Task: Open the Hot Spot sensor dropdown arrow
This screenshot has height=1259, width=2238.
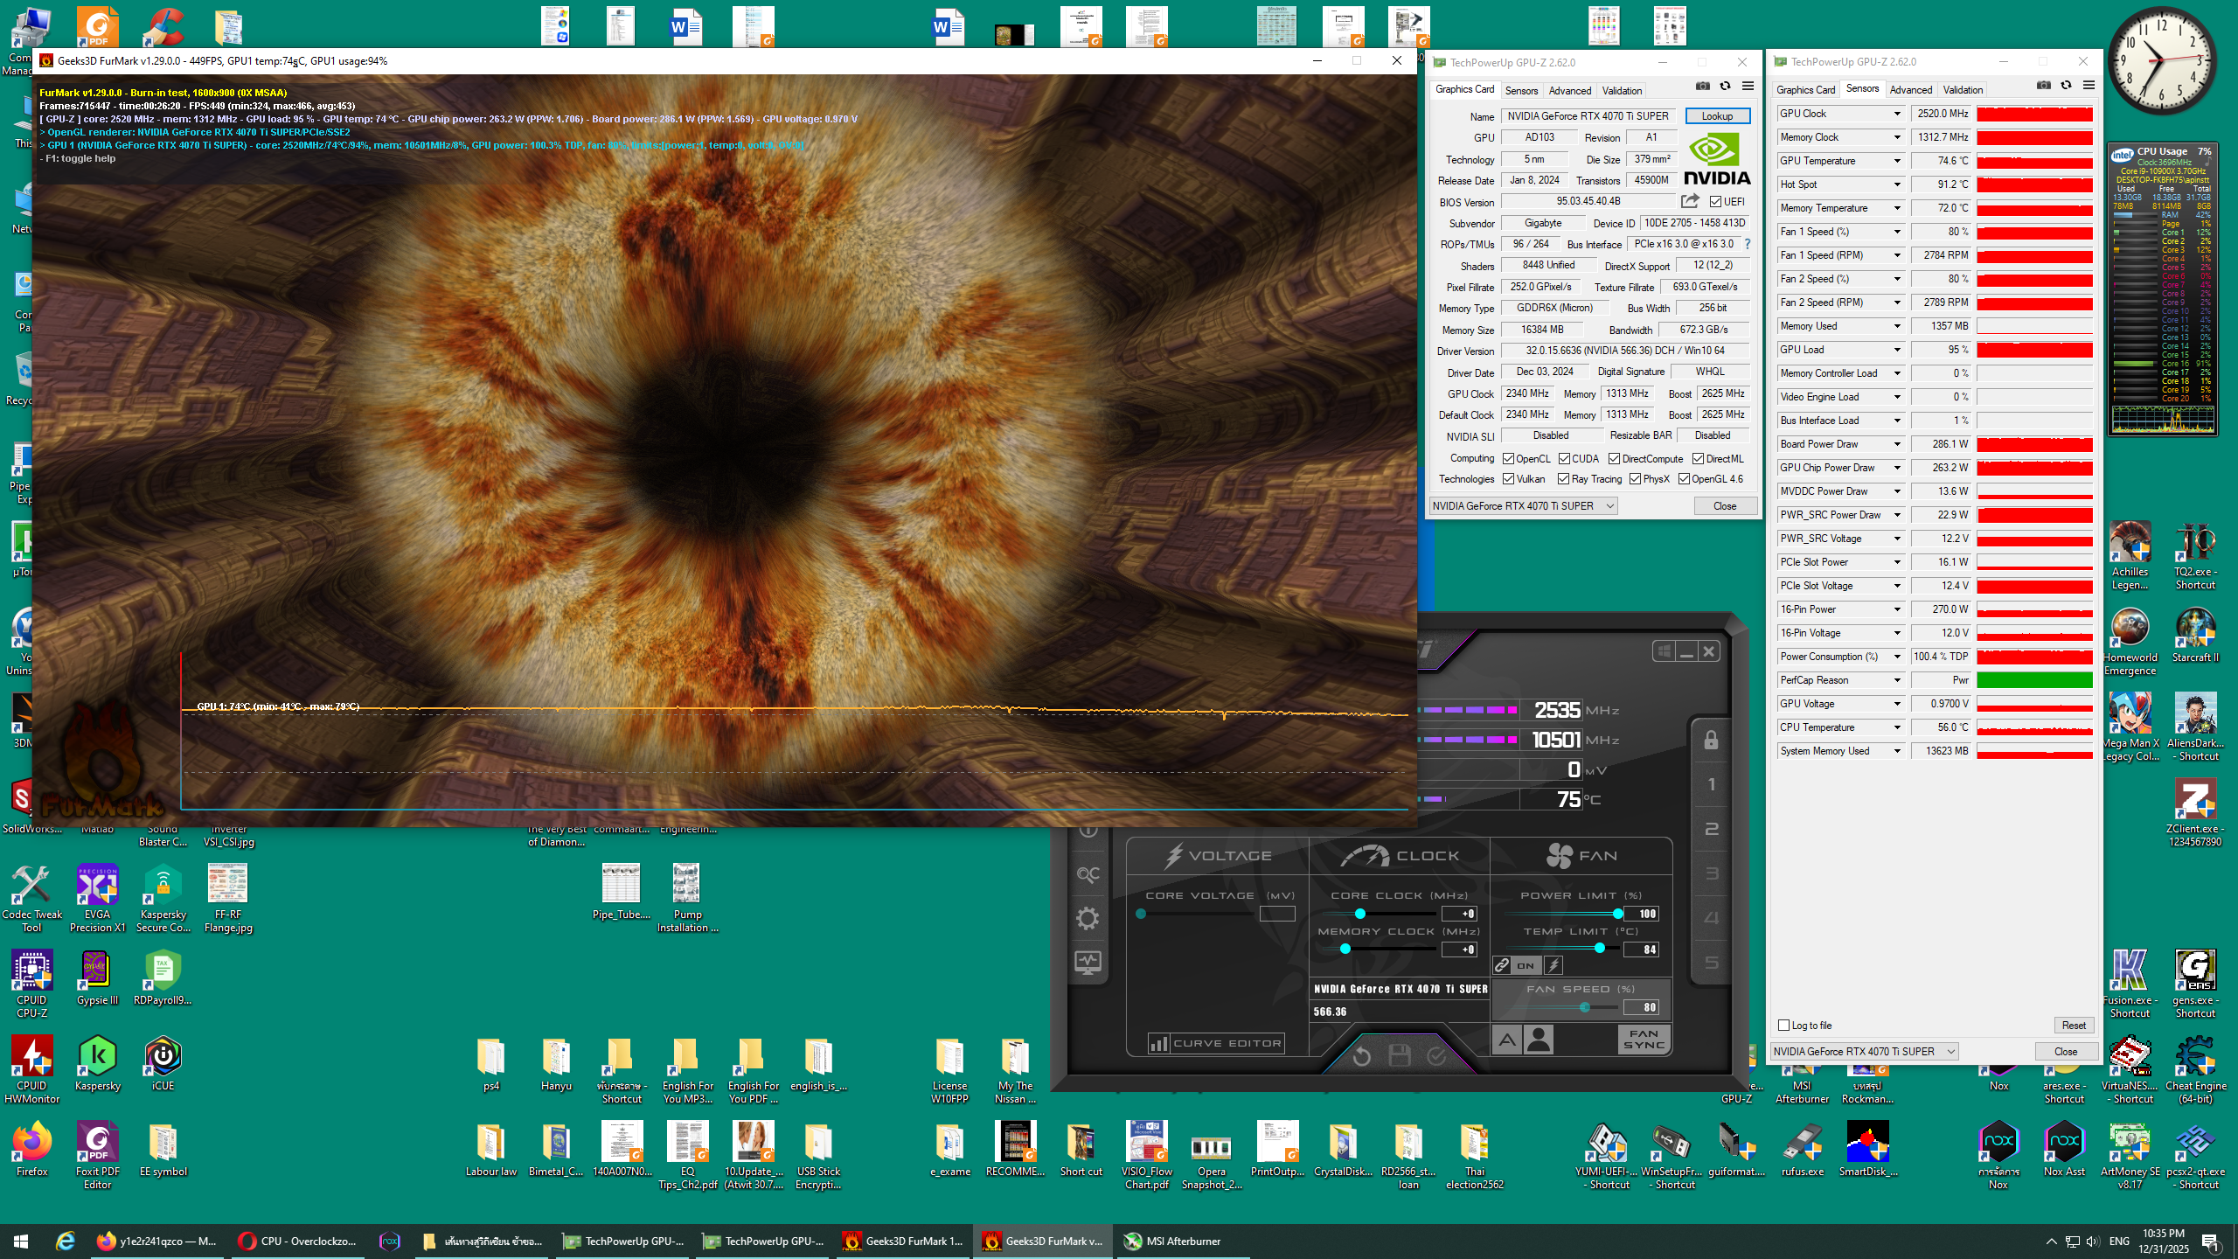Action: point(1897,184)
